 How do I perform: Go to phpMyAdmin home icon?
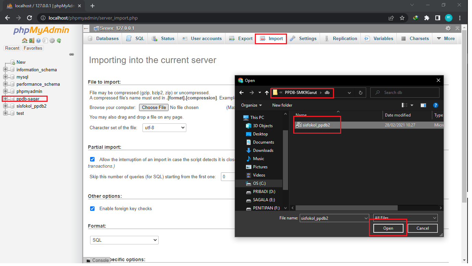(25, 40)
